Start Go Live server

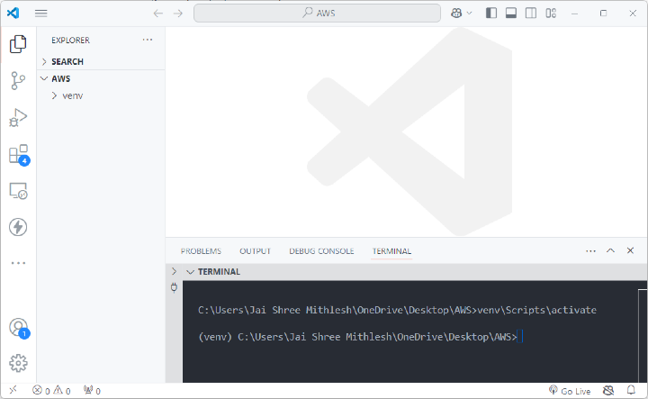pyautogui.click(x=570, y=390)
